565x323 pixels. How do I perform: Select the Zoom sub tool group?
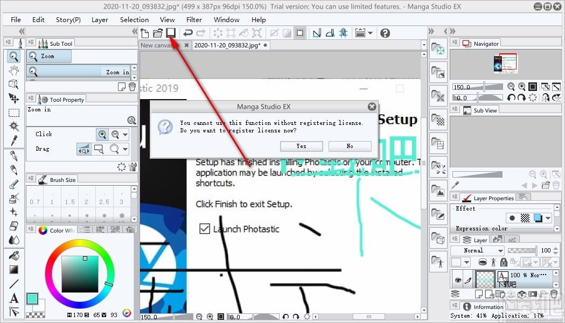[49, 56]
